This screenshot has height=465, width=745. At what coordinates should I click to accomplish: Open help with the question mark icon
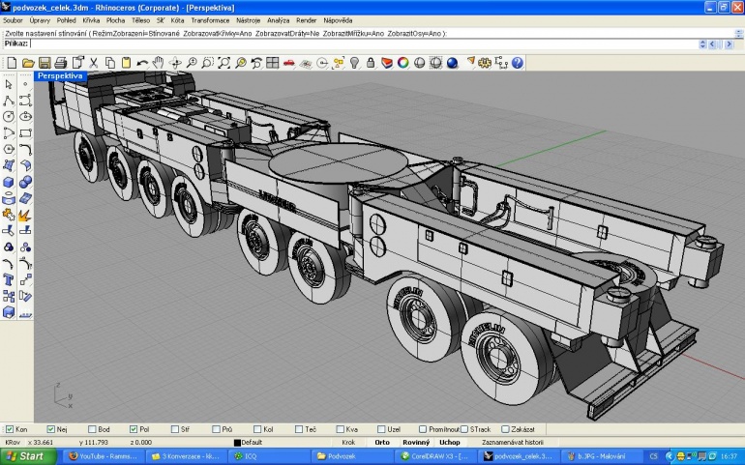(x=518, y=63)
